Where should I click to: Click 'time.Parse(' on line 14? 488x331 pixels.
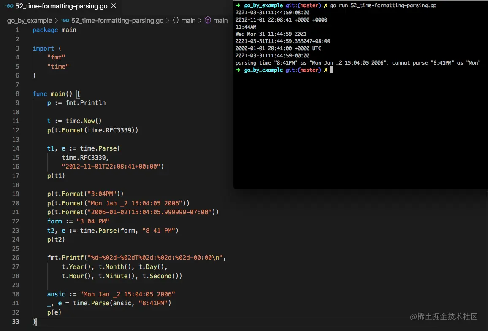coord(100,148)
